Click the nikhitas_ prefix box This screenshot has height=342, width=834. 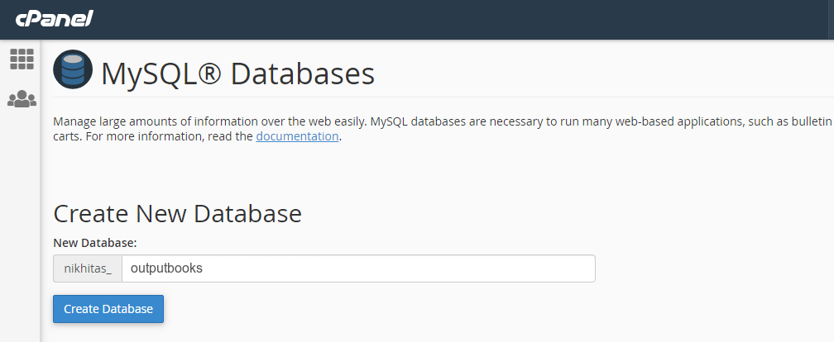point(88,268)
